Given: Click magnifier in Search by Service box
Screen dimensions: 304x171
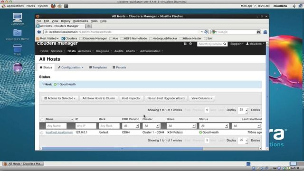Looking at the screenshot, I should pyautogui.click(x=225, y=44).
